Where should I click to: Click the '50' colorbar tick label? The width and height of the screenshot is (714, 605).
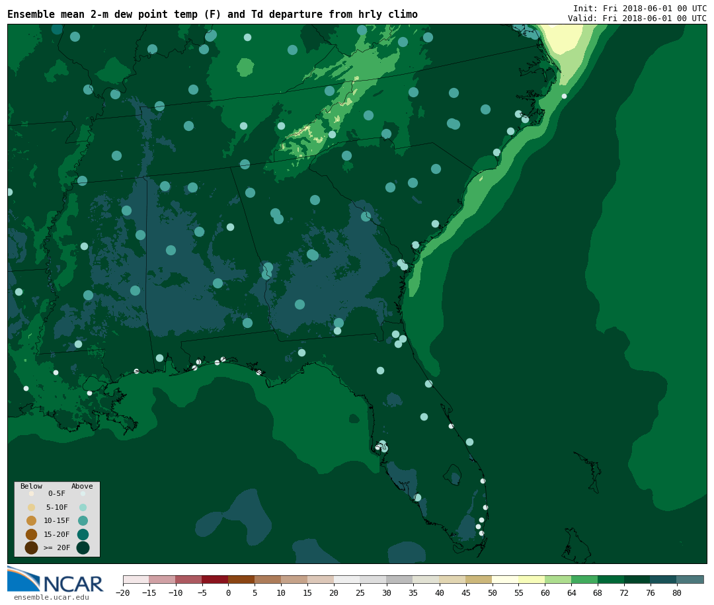[x=493, y=593]
